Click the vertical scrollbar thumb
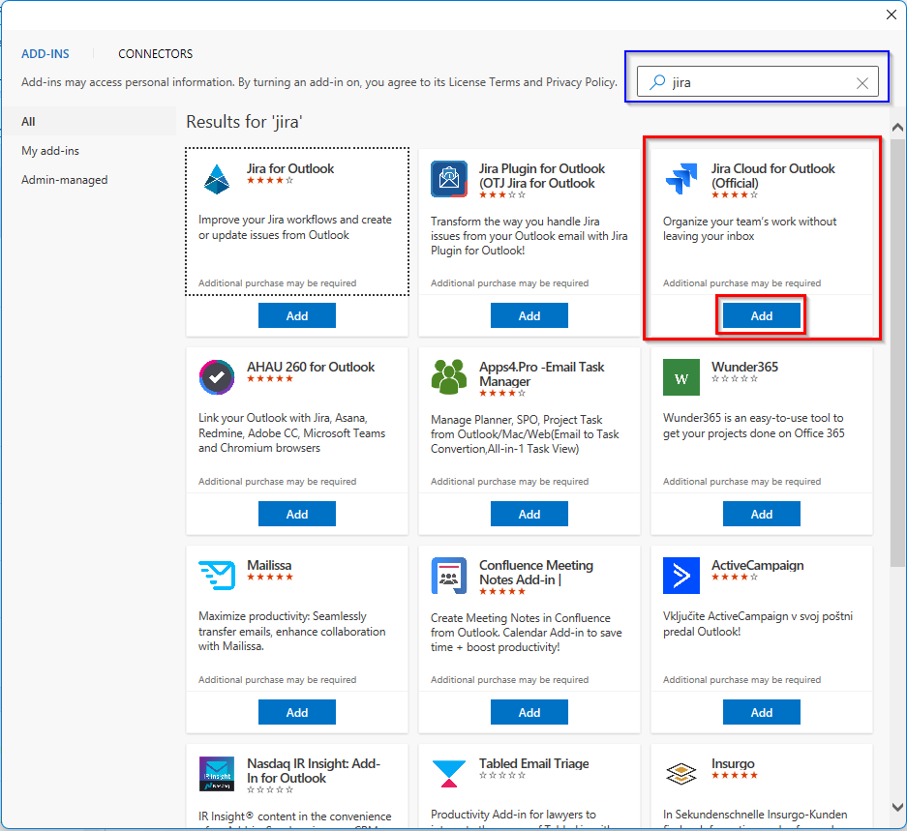Image resolution: width=907 pixels, height=831 pixels. tap(897, 353)
